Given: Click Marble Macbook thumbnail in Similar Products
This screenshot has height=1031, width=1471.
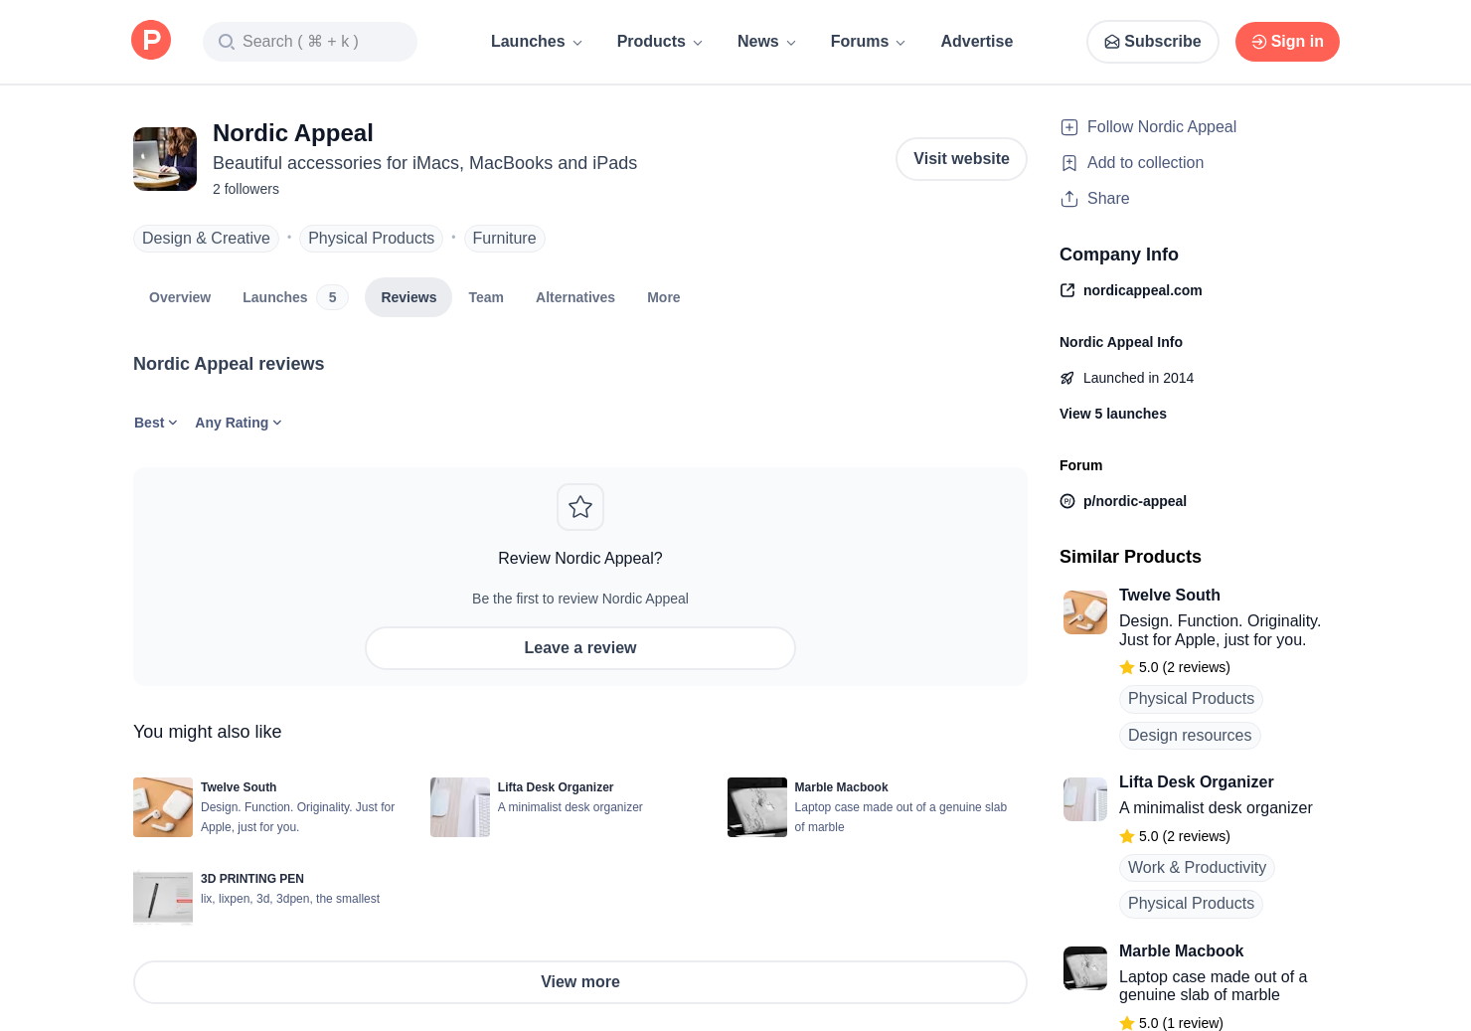Looking at the screenshot, I should point(1085,968).
